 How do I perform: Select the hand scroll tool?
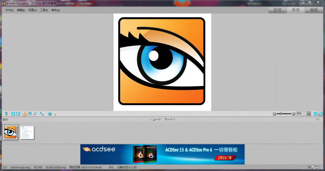click(x=25, y=114)
